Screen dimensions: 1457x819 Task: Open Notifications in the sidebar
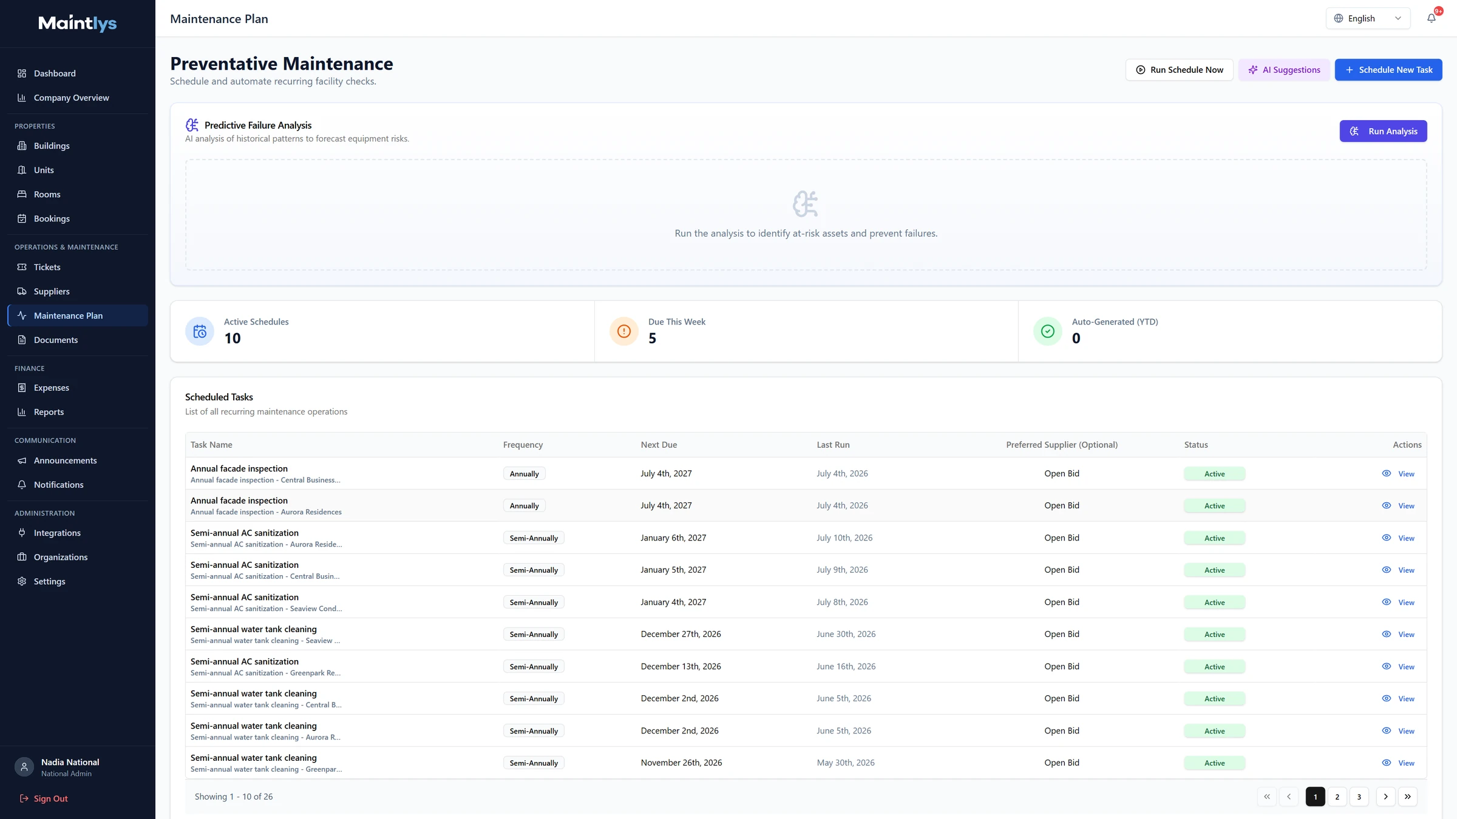78,485
